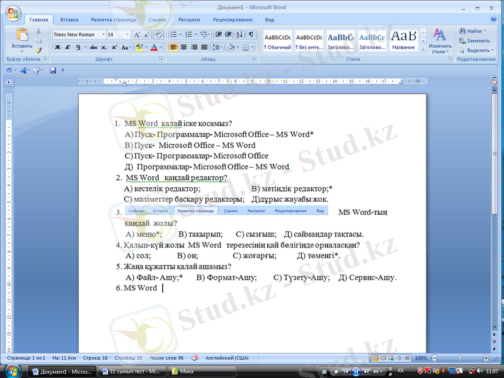This screenshot has width=504, height=378.
Task: Toggle show paragraph marks (¶)
Action: 251,35
